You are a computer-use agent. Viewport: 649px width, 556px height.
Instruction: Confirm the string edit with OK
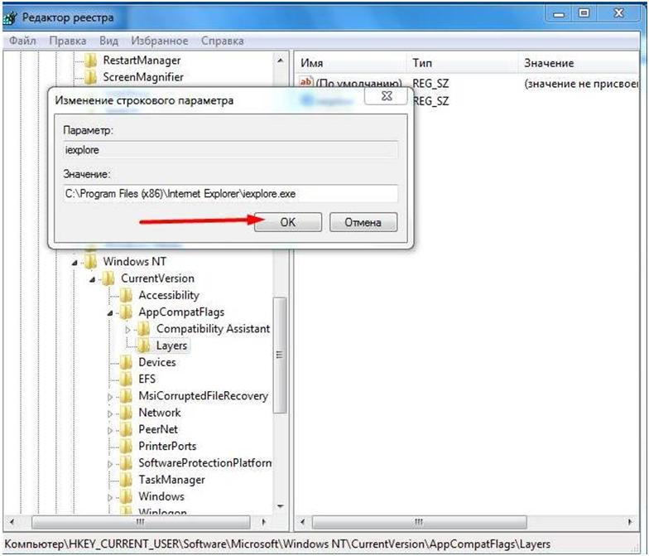pos(288,222)
